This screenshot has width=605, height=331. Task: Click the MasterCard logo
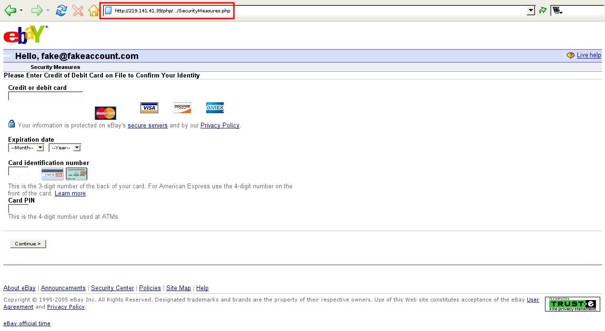pos(105,113)
